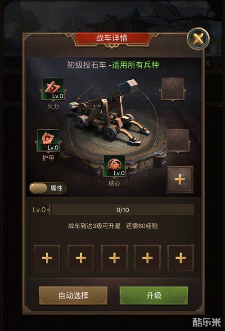The width and height of the screenshot is (225, 331).
Task: Click the 0/10 experience progress bar
Action: tap(123, 210)
